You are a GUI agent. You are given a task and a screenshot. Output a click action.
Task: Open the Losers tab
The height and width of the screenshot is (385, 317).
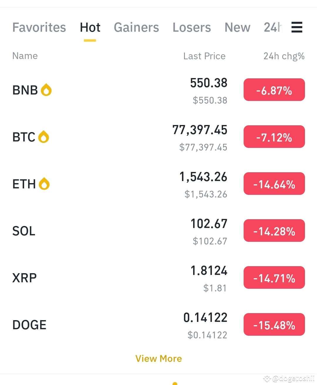click(192, 27)
